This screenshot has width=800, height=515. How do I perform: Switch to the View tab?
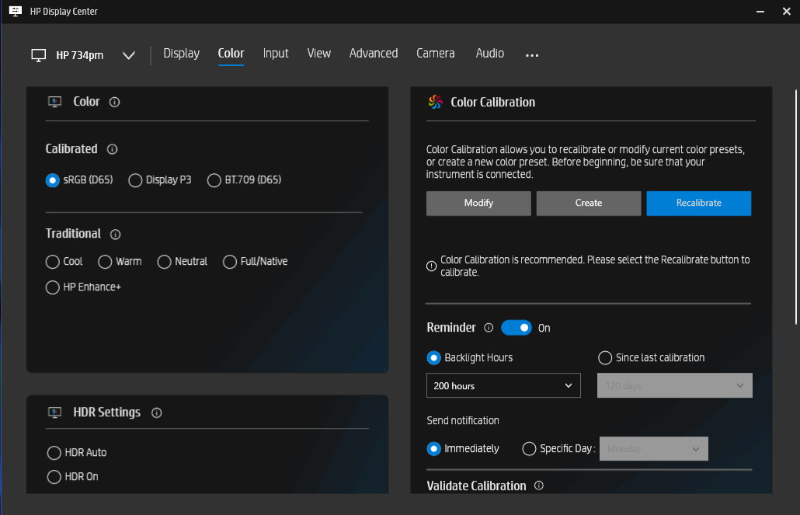[319, 54]
